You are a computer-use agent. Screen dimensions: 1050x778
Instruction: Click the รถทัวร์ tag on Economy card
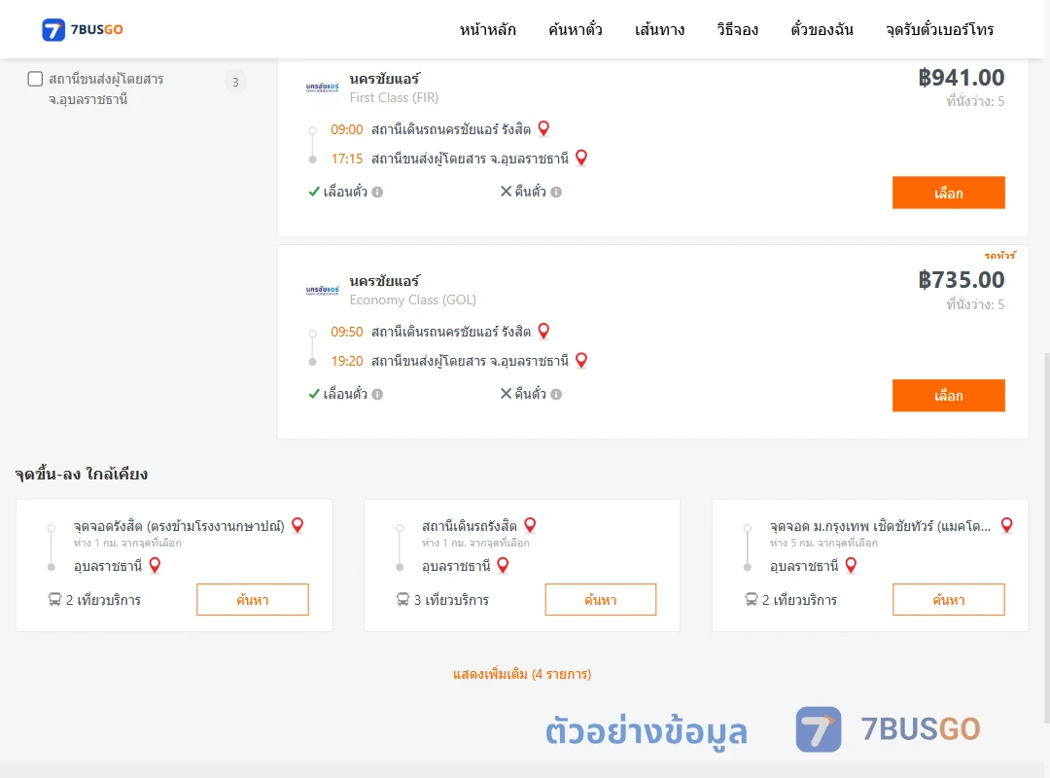point(999,256)
